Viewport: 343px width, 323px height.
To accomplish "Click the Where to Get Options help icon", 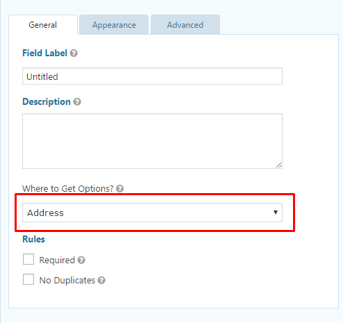I will [x=120, y=189].
